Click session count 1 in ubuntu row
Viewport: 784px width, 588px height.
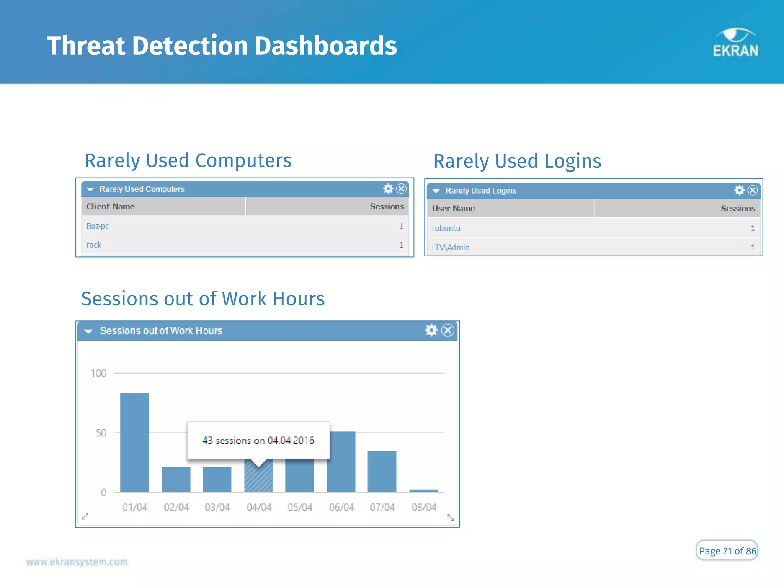753,228
